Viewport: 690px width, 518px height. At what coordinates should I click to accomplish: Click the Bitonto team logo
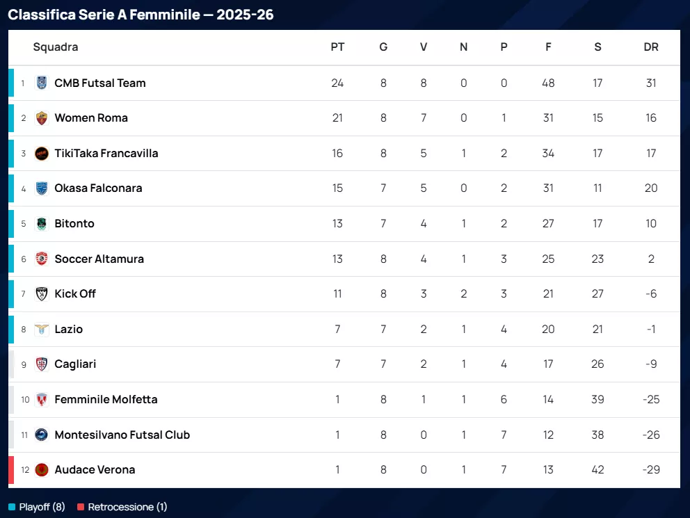(42, 224)
